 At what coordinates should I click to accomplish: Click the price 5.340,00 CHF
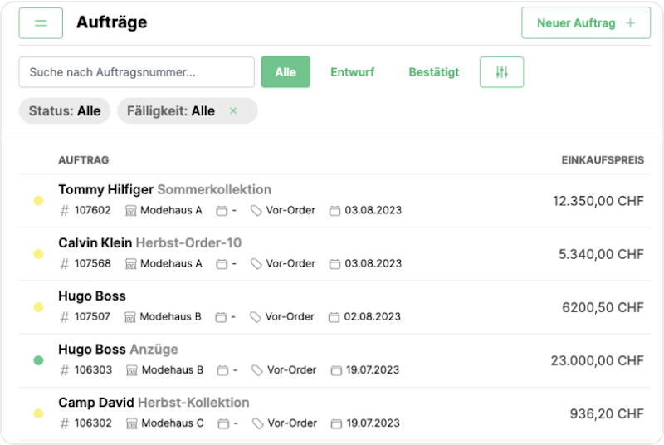tap(601, 254)
